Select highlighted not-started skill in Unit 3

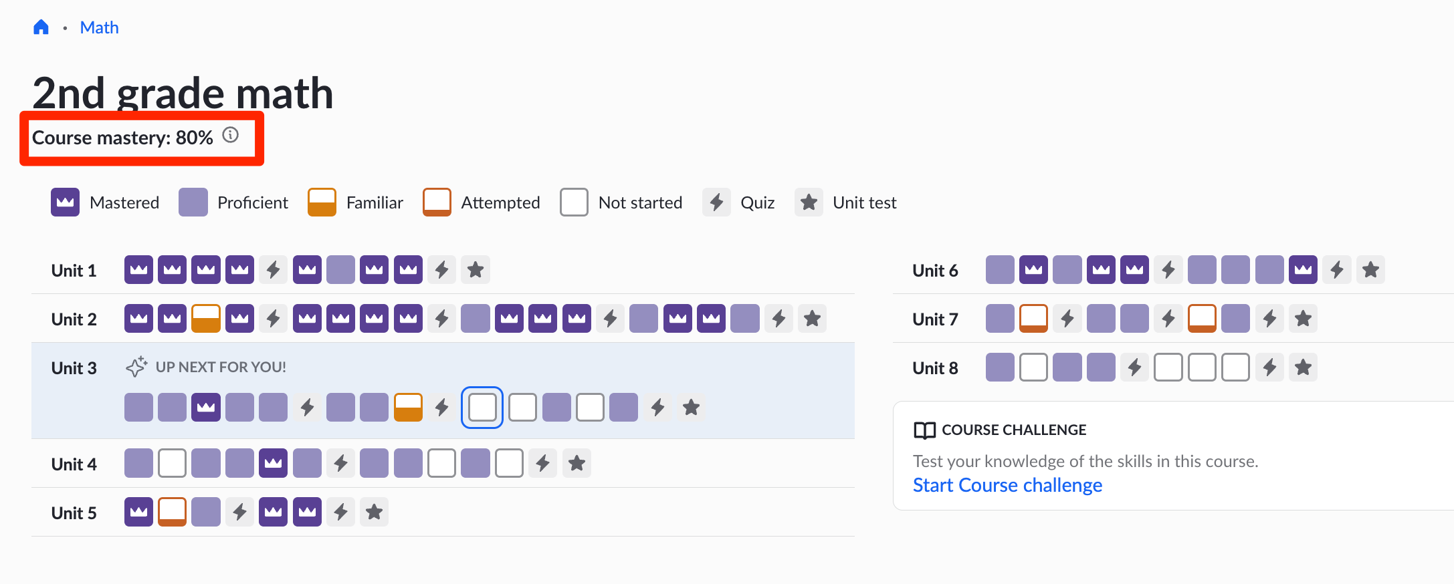(482, 407)
